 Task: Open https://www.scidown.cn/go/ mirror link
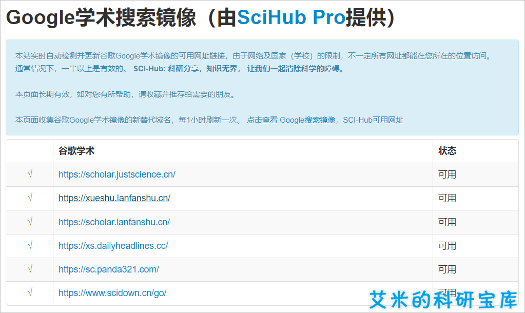tap(112, 293)
